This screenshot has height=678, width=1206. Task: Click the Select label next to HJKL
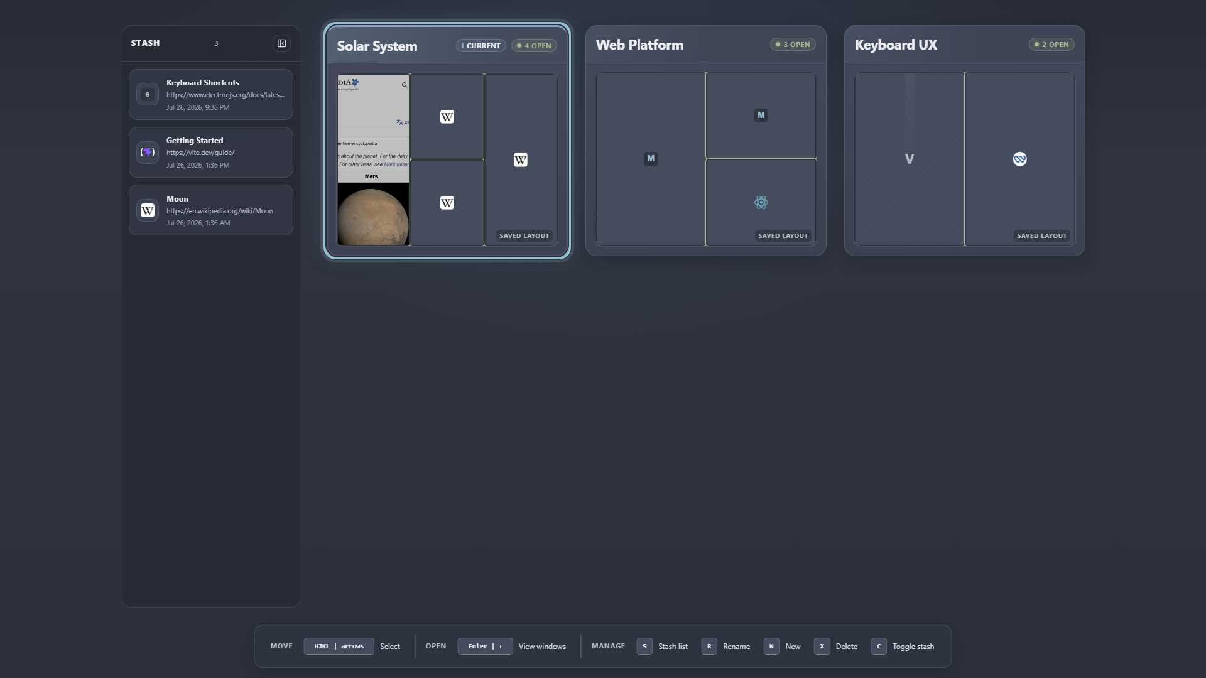(x=390, y=647)
